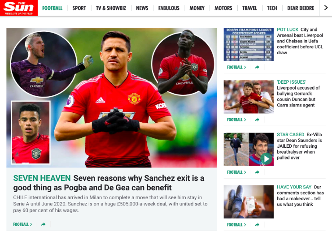
Task: Click The Sun logo in header
Action: [19, 8]
